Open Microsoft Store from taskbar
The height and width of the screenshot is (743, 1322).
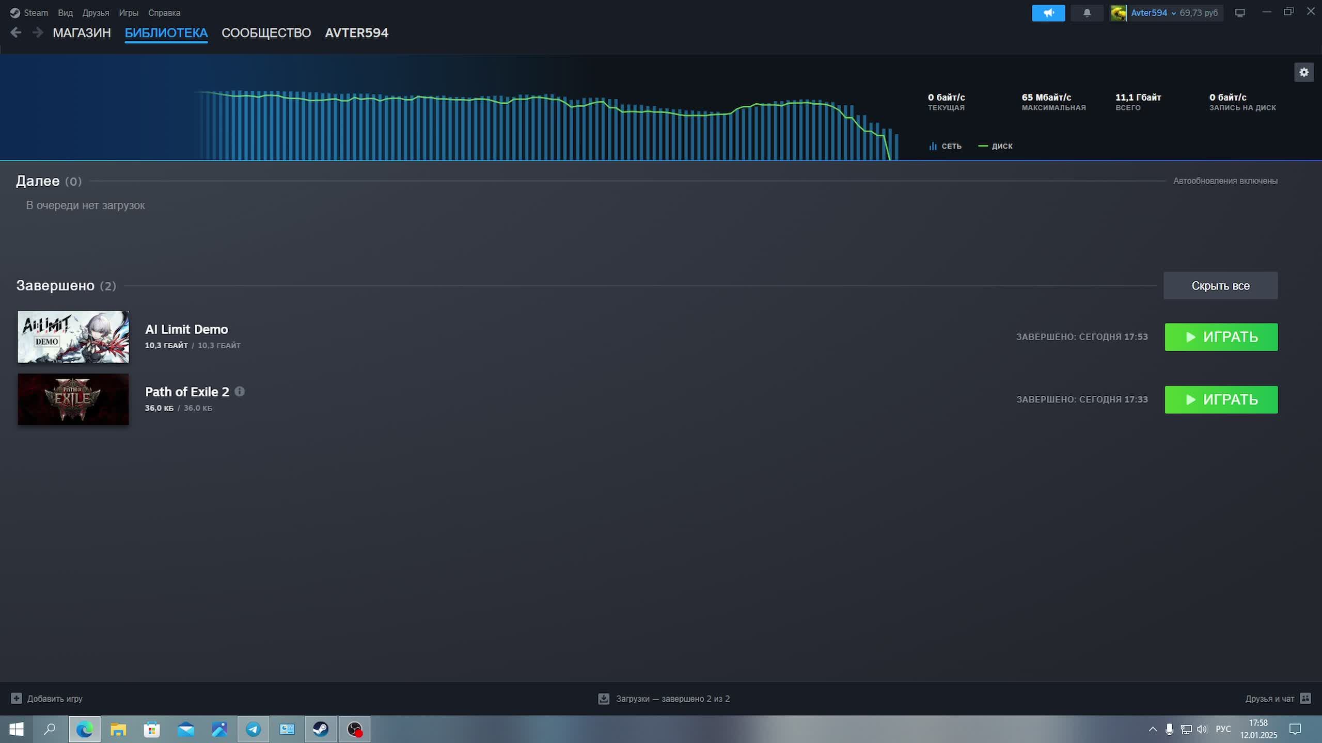pyautogui.click(x=152, y=729)
